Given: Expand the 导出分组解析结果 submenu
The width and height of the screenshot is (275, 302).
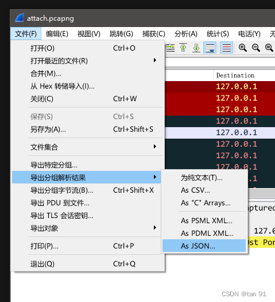Looking at the screenshot, I should point(87,177).
